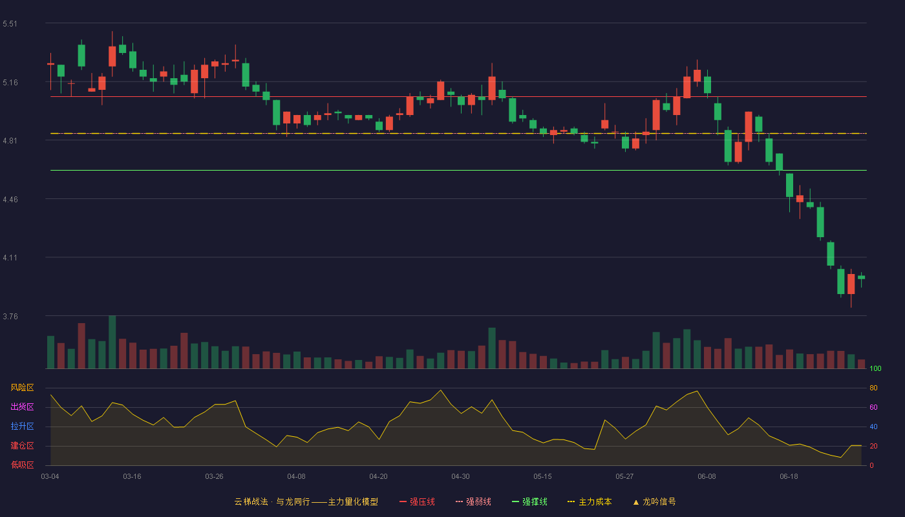Click the red 20 indicator axis value

(x=873, y=446)
